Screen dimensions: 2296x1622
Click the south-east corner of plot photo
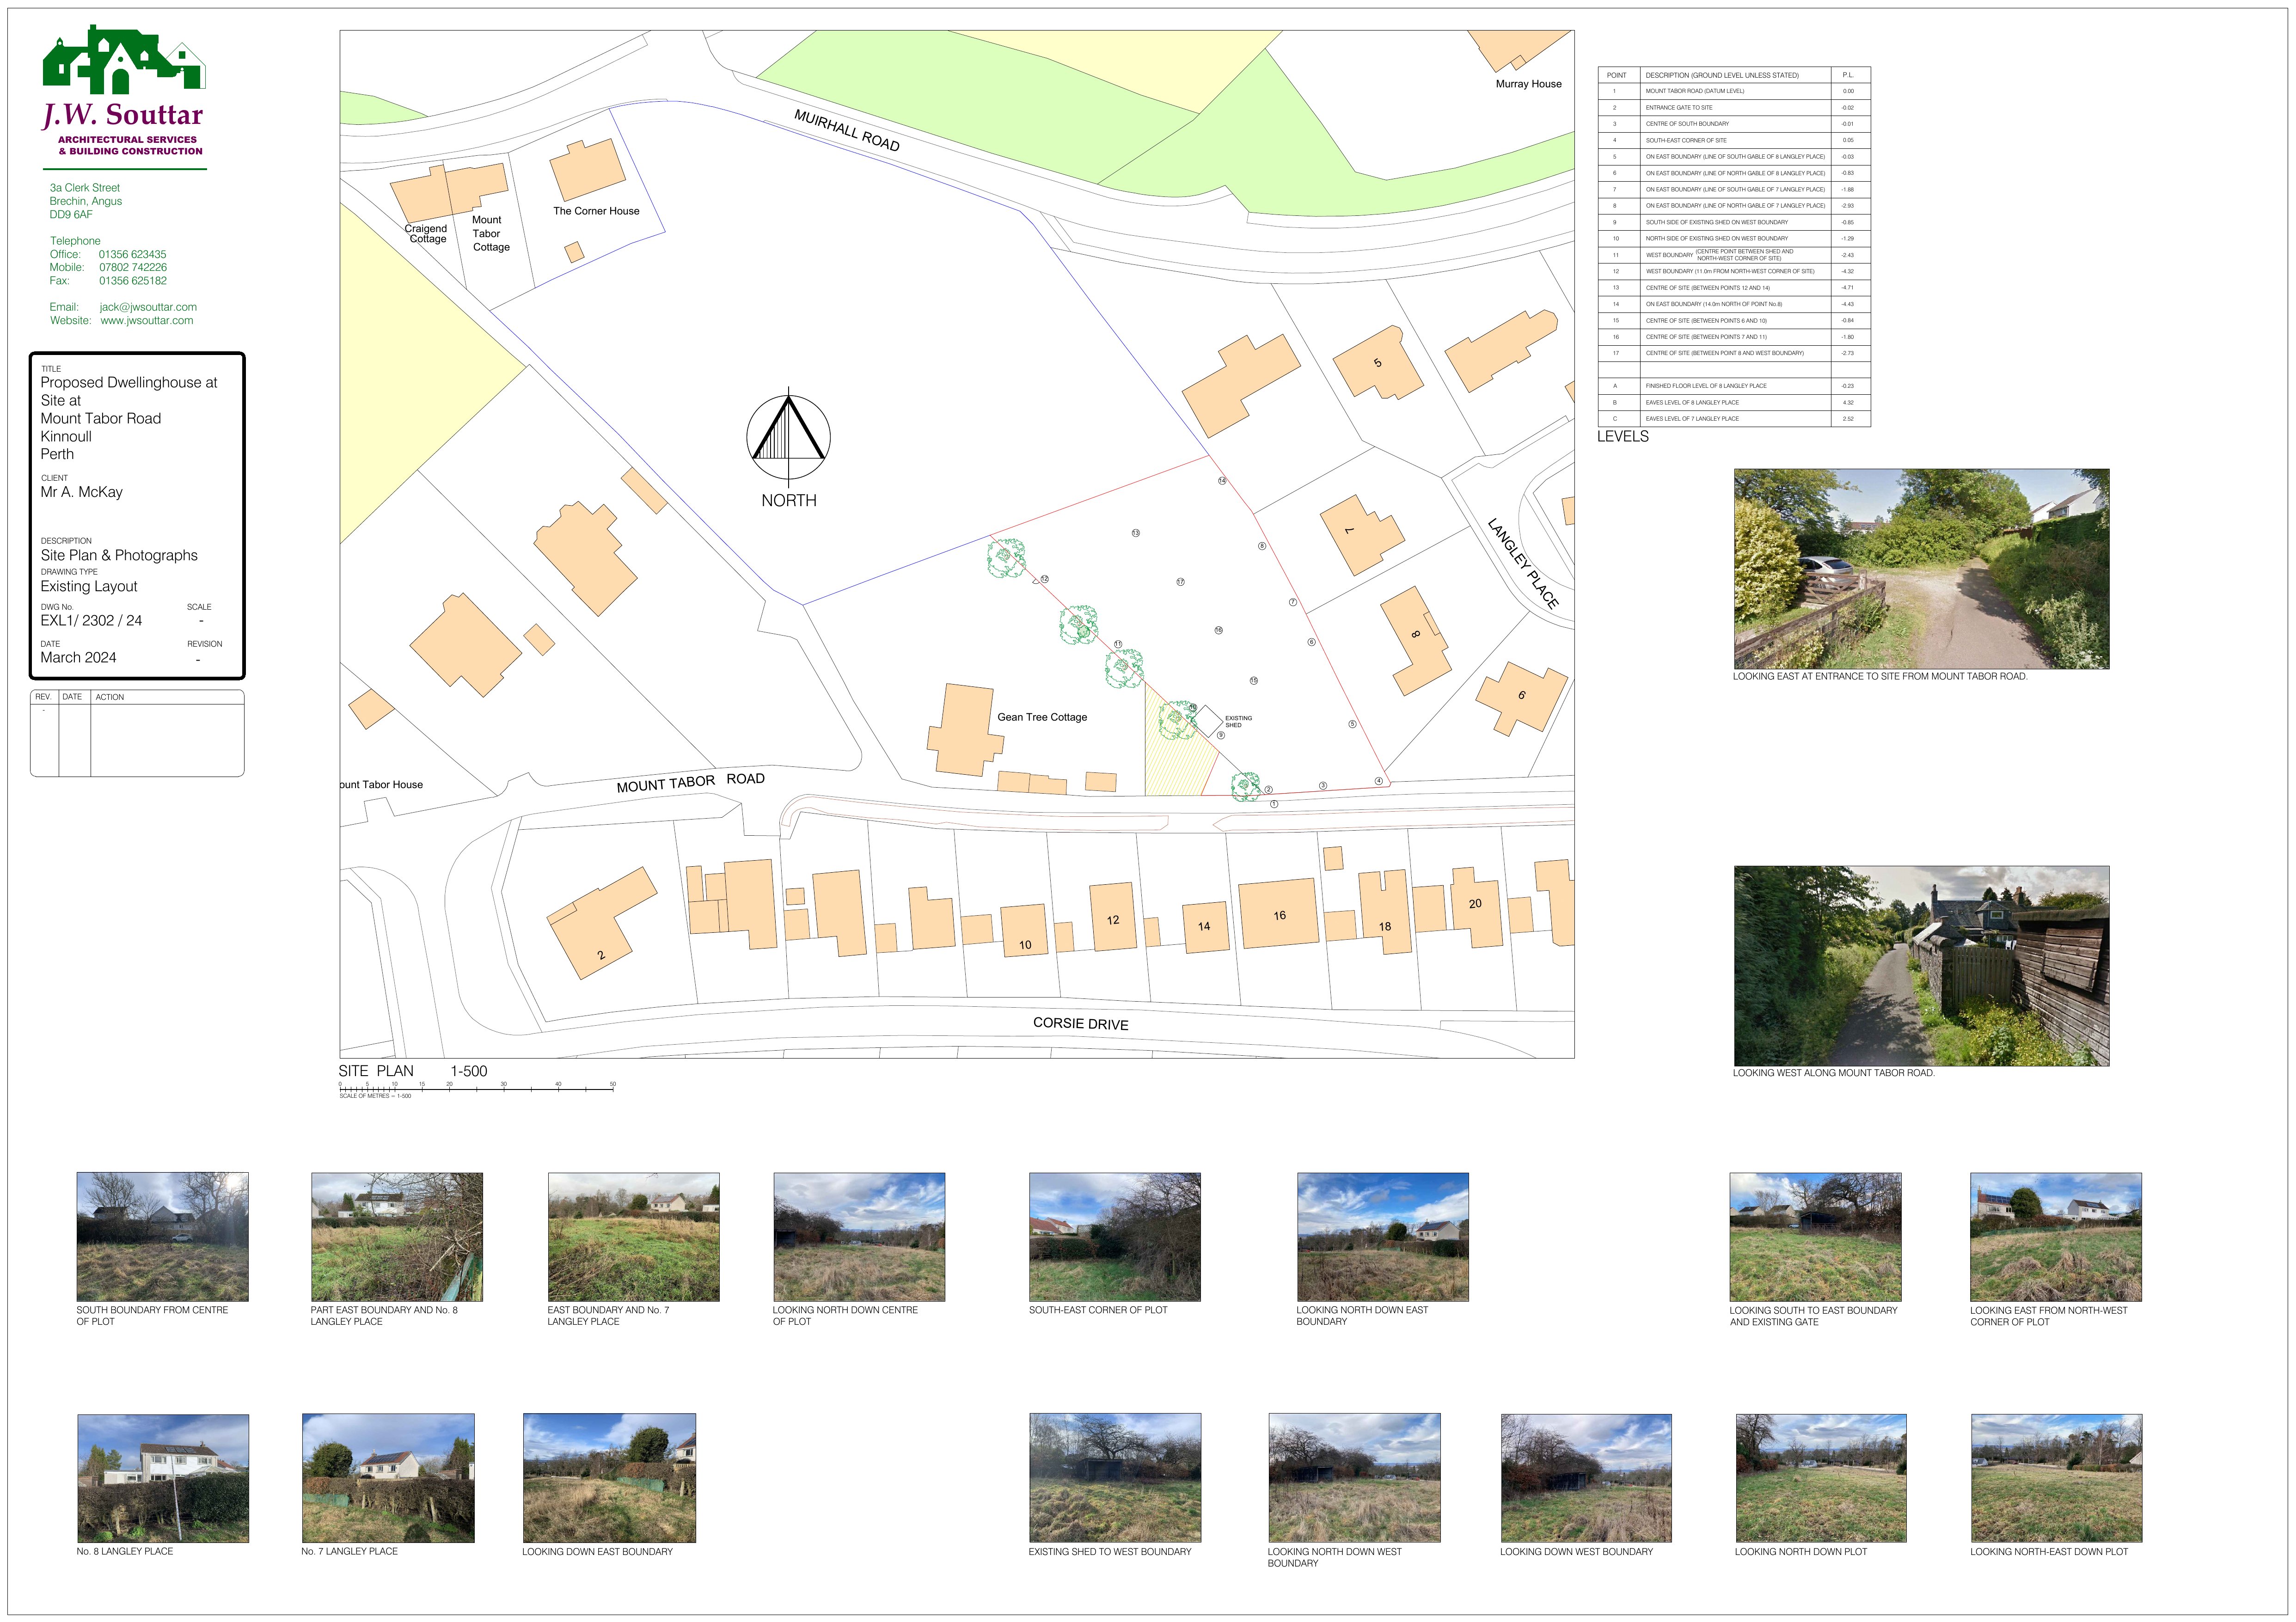tap(1114, 1236)
